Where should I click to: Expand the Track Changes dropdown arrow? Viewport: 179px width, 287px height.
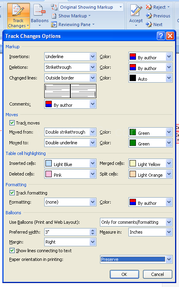tap(28, 26)
